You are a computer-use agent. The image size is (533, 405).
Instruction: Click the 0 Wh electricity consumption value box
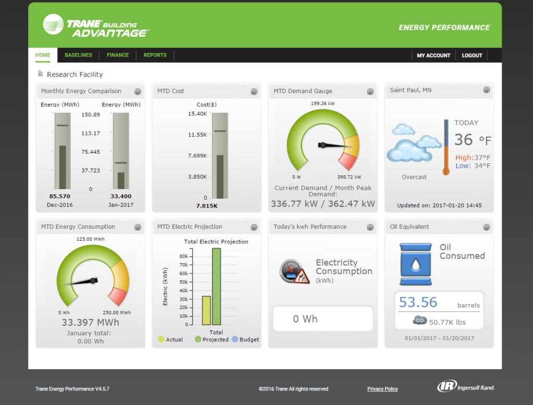pyautogui.click(x=323, y=319)
